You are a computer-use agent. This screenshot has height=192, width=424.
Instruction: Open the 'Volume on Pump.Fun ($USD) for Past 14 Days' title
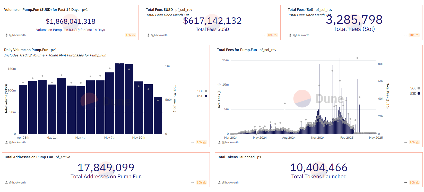point(42,10)
